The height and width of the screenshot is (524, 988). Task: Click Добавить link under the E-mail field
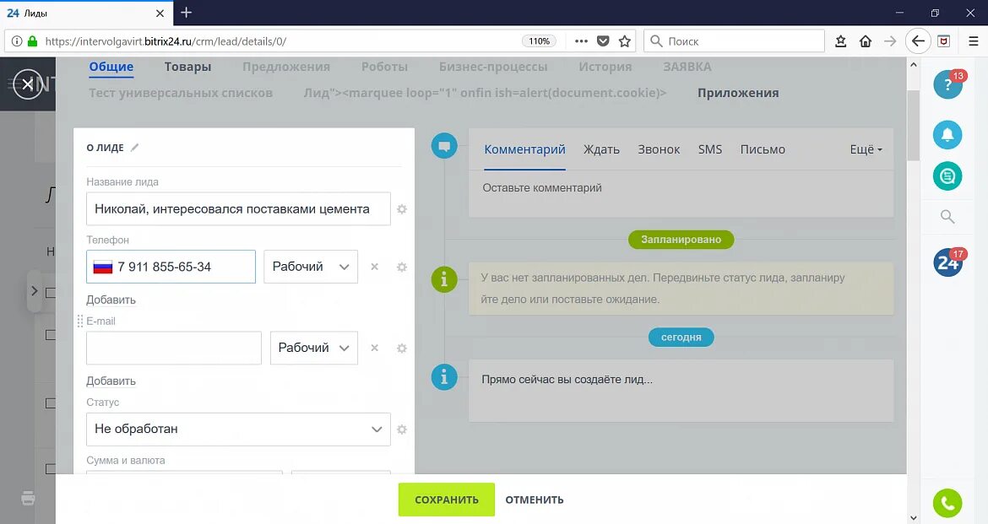tap(111, 381)
